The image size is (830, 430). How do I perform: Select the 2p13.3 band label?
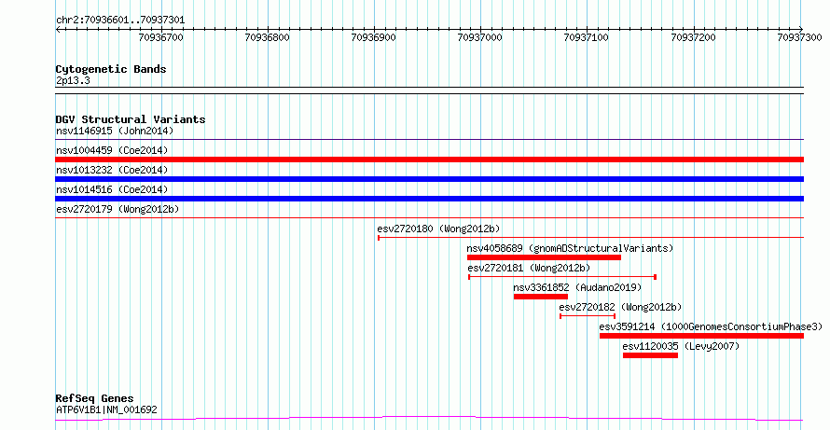(74, 81)
